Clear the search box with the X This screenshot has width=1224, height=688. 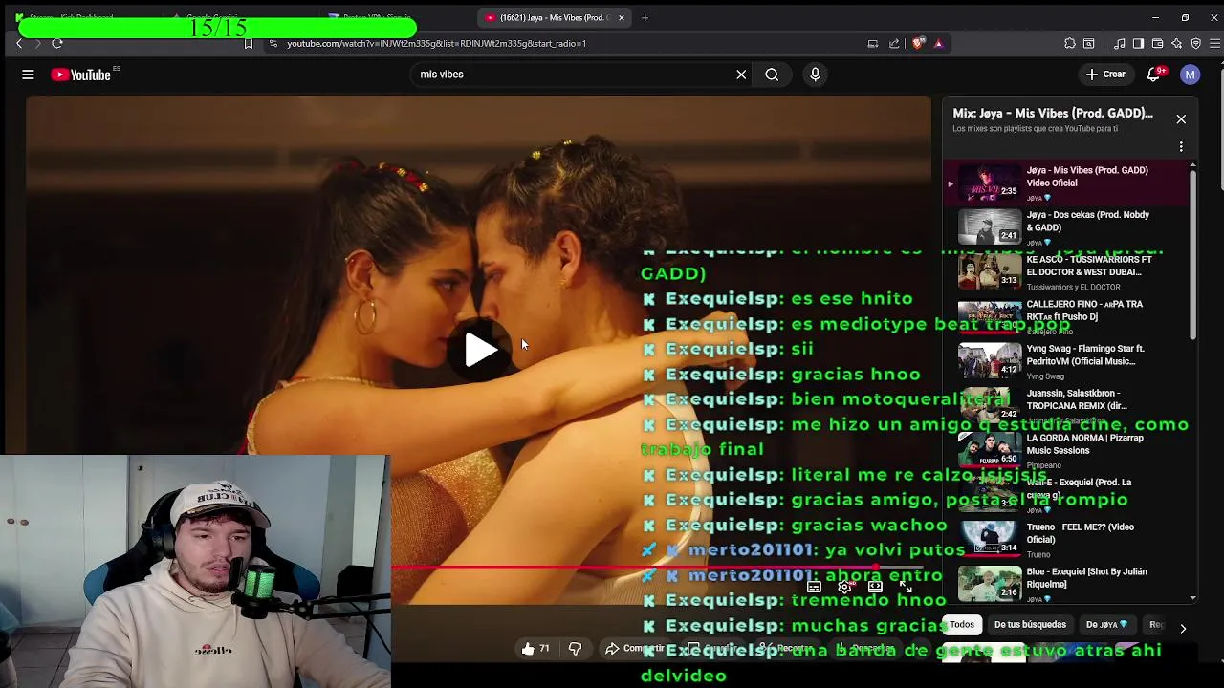[741, 75]
